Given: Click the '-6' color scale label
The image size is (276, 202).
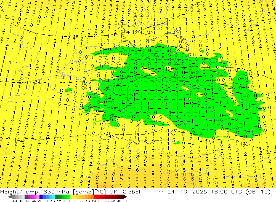Looking at the screenshot, I should tap(64, 201).
